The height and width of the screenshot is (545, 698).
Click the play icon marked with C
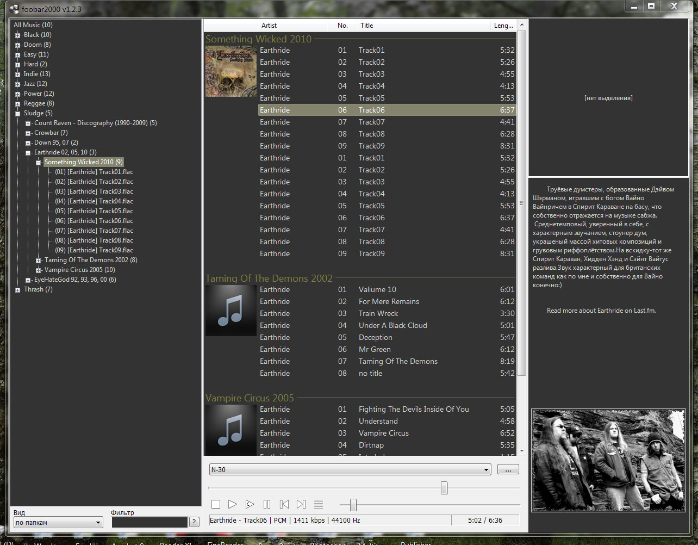(250, 504)
